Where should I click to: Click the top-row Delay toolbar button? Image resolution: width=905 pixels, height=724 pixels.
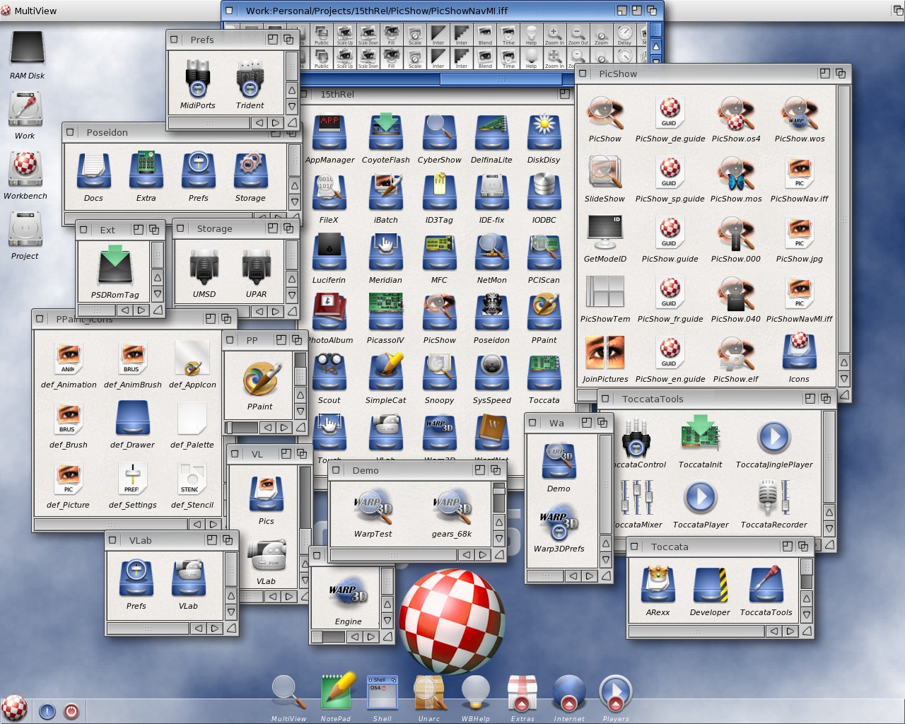point(624,34)
